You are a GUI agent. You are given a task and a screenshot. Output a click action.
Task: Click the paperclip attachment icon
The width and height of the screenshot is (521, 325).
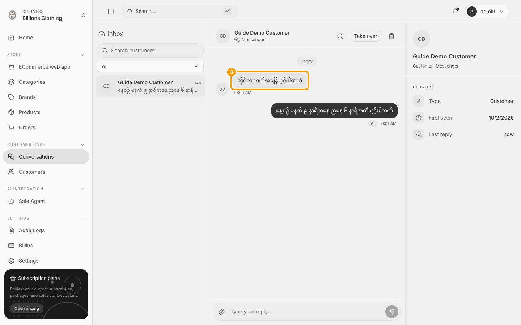pyautogui.click(x=222, y=312)
